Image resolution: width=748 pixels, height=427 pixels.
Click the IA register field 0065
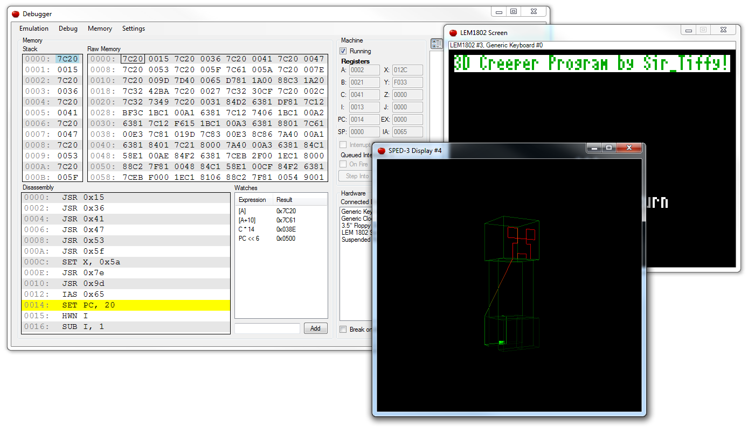(407, 132)
